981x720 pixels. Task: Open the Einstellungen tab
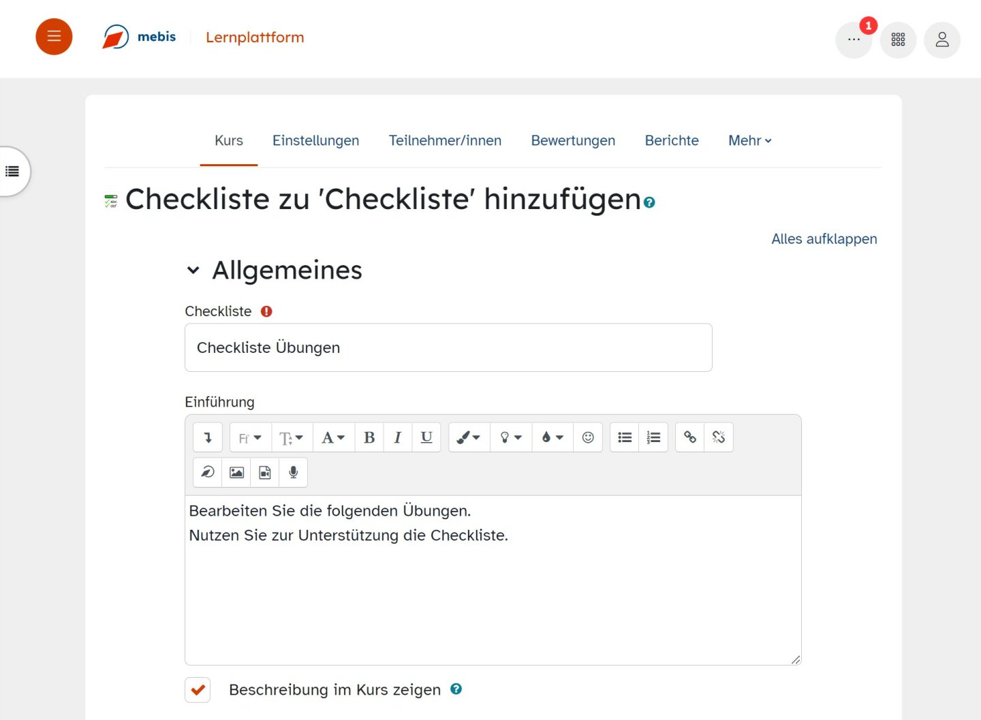click(x=315, y=140)
